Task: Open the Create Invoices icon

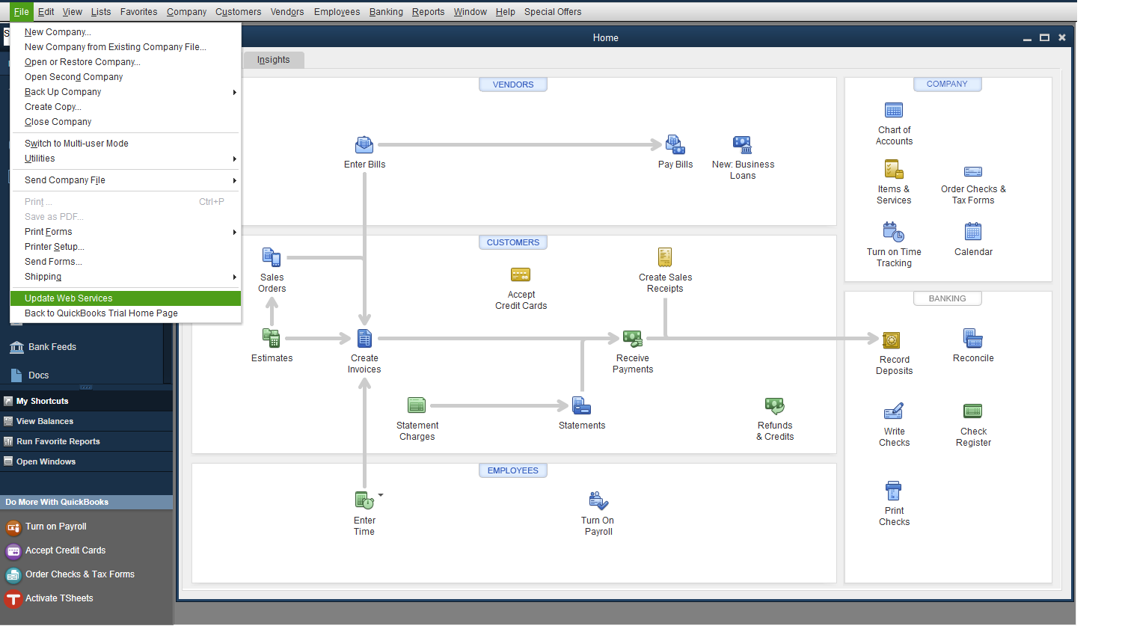Action: click(364, 338)
